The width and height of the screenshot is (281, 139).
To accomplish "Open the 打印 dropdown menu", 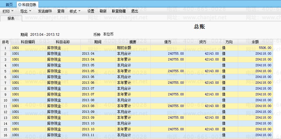I will [8, 11].
